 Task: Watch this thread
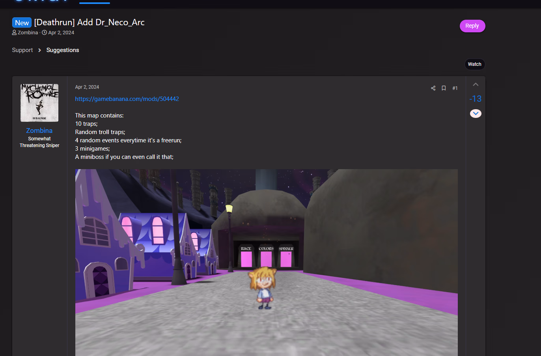475,64
